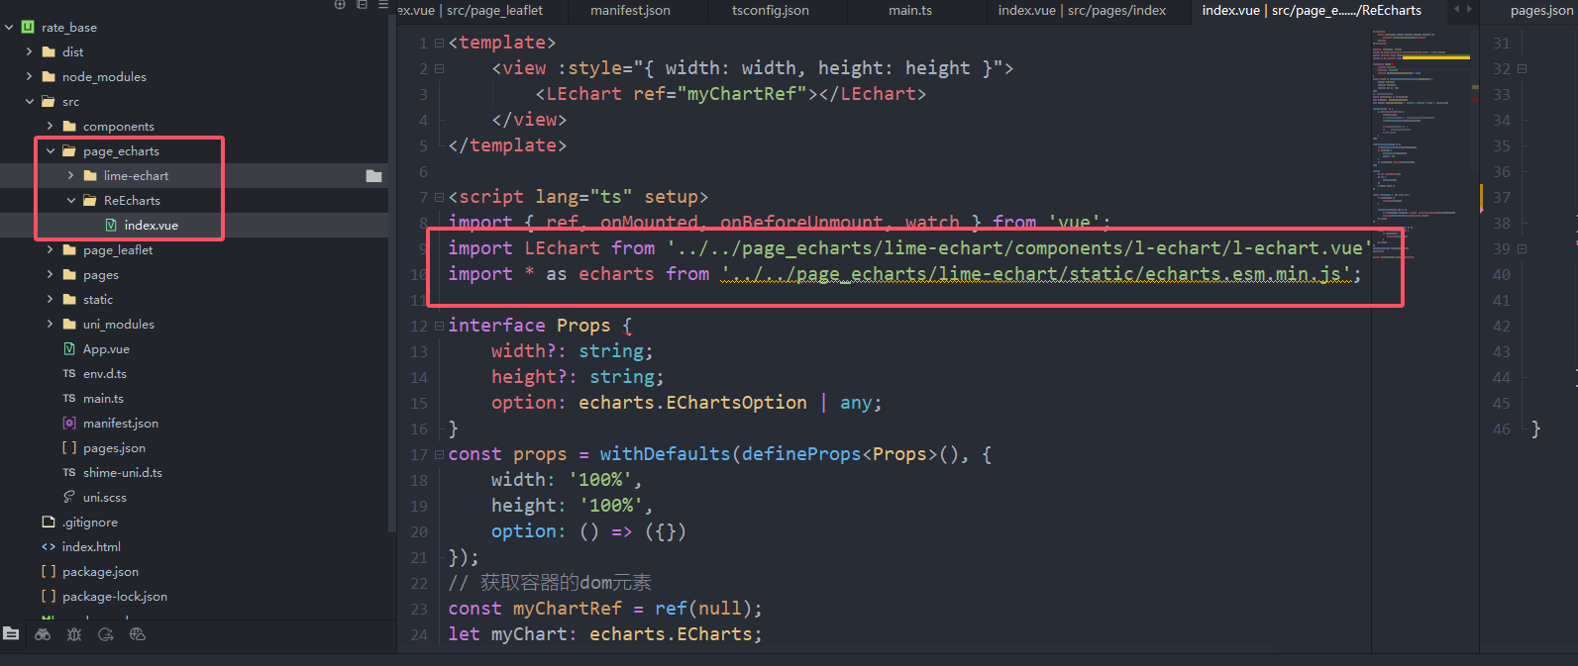Click the collapse all folders icon
1578x666 pixels.
point(362,5)
